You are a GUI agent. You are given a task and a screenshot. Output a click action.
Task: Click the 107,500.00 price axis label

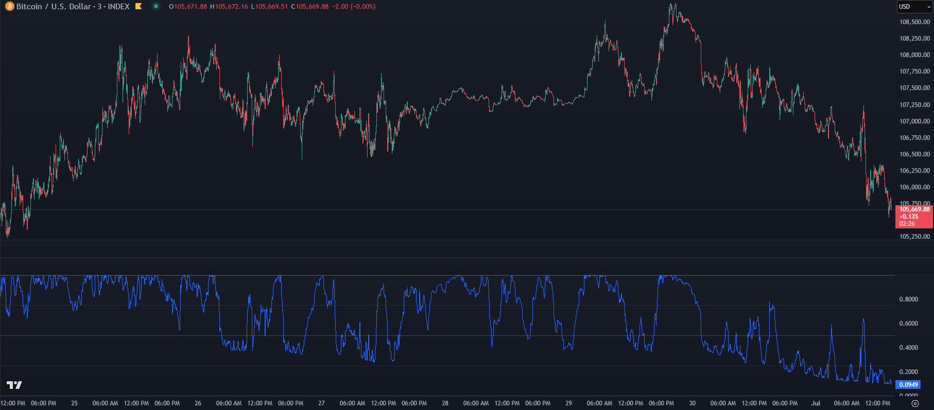click(914, 88)
